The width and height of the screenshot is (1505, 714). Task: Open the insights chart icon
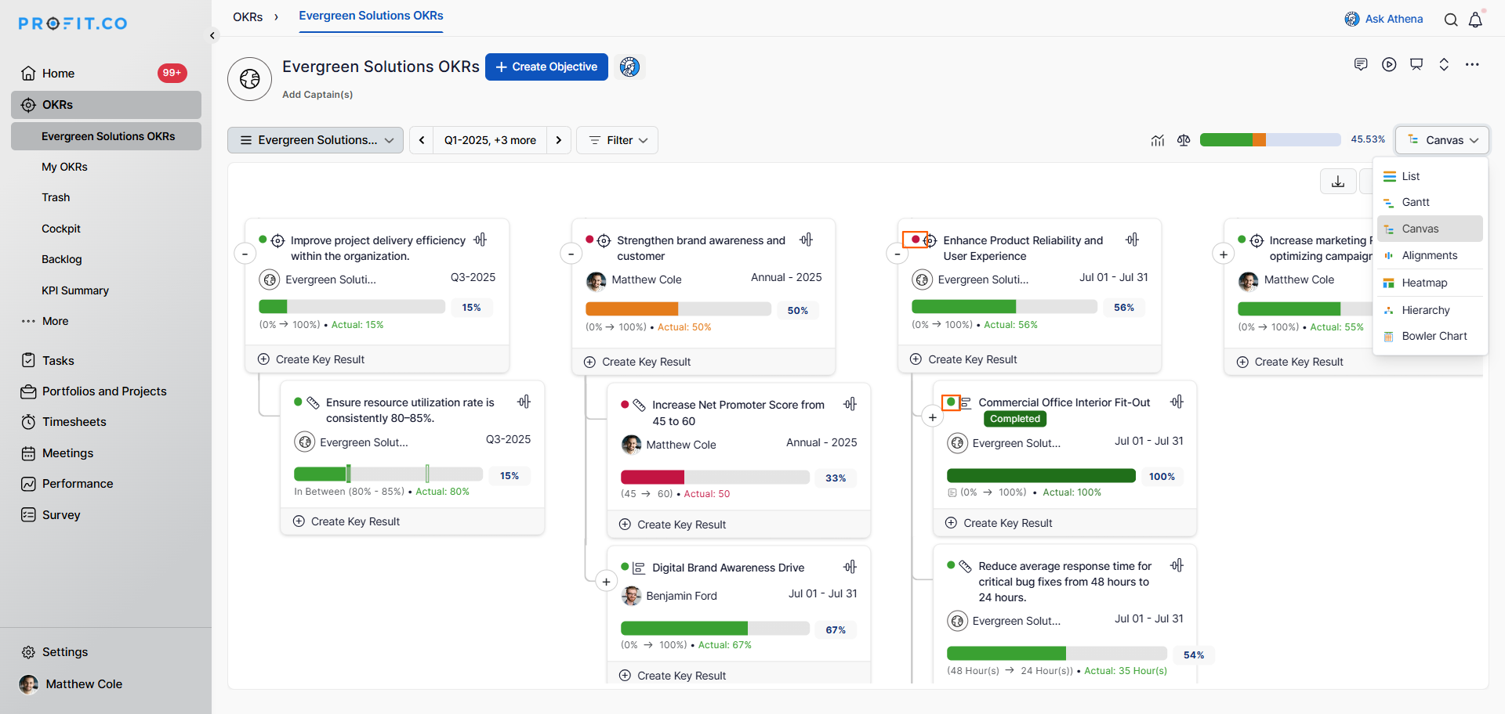click(1158, 140)
